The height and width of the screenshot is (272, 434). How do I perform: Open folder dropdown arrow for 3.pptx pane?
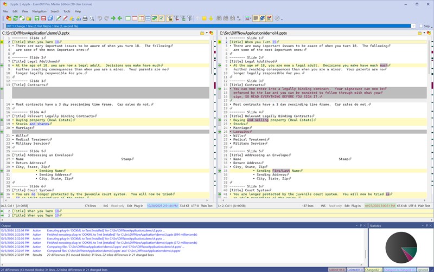tap(207, 33)
